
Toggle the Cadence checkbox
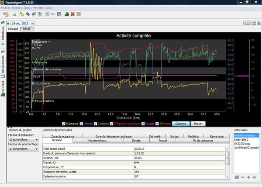point(95,124)
